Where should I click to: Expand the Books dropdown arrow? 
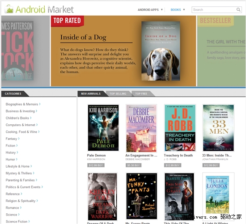tap(184, 10)
